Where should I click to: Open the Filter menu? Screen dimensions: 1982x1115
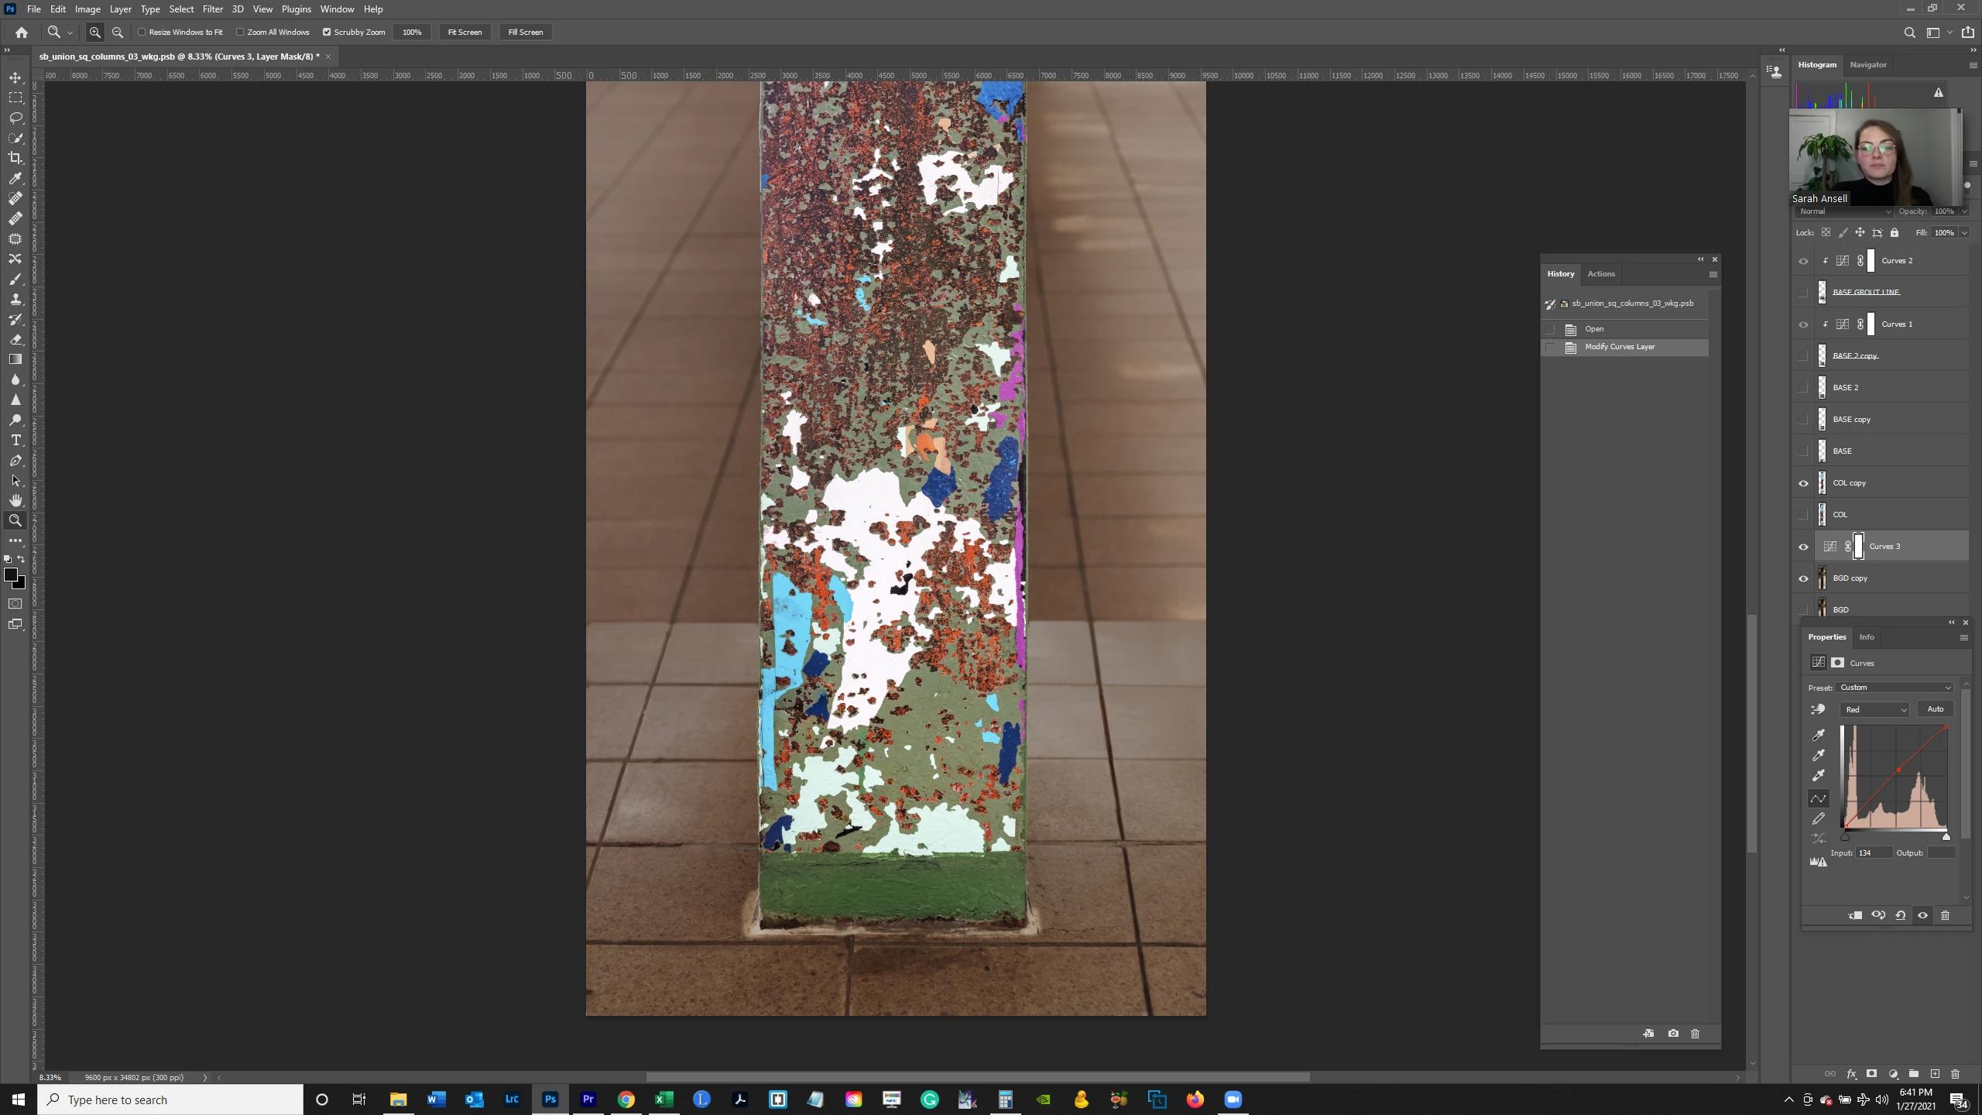tap(212, 9)
